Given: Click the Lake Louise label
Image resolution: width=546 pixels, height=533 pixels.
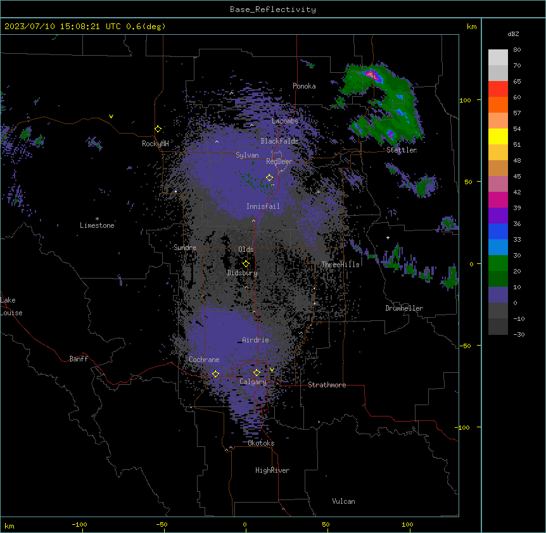Looking at the screenshot, I should coord(11,306).
